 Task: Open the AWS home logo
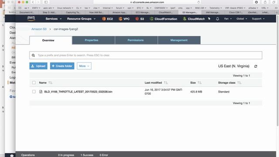pos(31,18)
